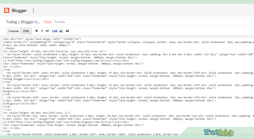The height and width of the screenshot is (139, 254).
Task: Click inside the Post title field
Action: tap(152, 22)
